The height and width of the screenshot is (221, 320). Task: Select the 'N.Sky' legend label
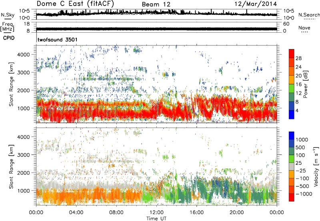click(x=8, y=15)
